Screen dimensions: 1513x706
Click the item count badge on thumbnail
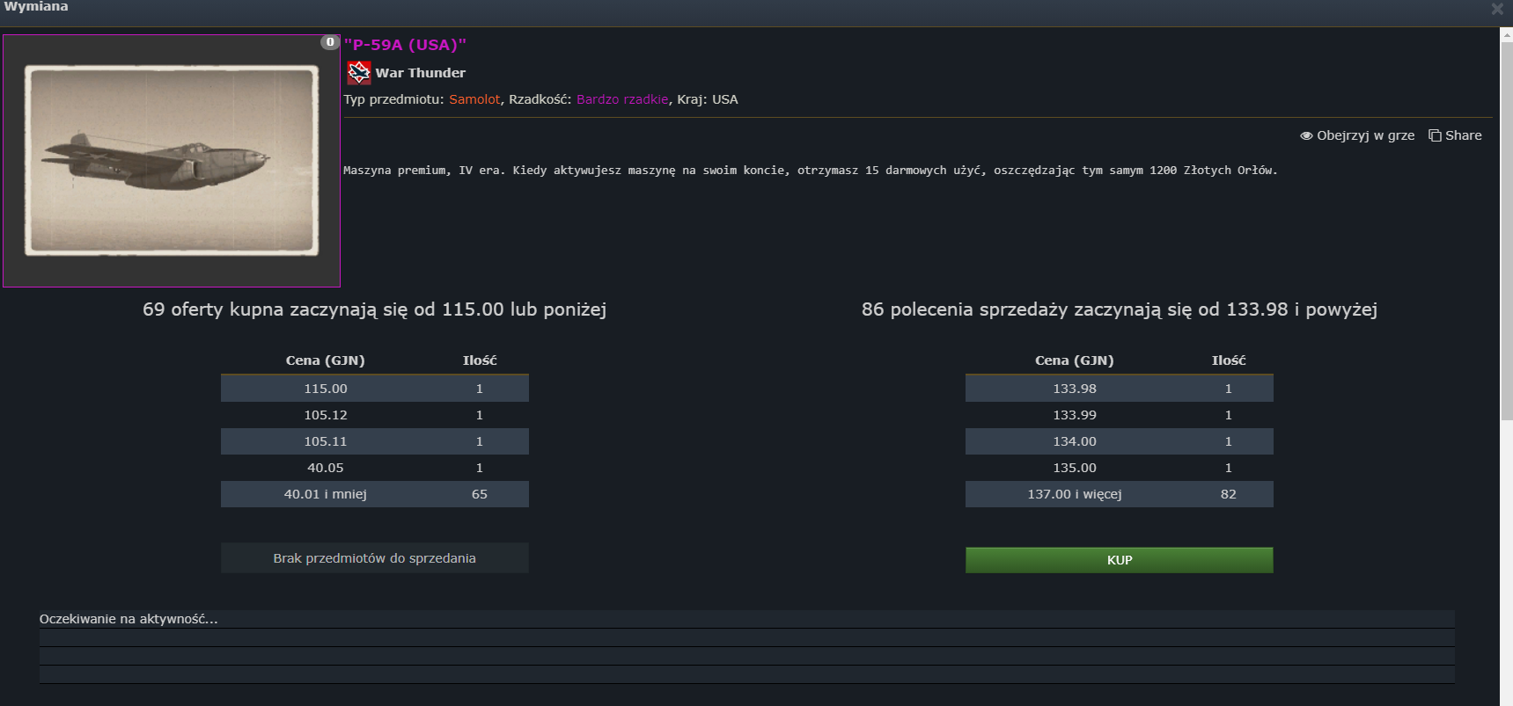[x=330, y=42]
